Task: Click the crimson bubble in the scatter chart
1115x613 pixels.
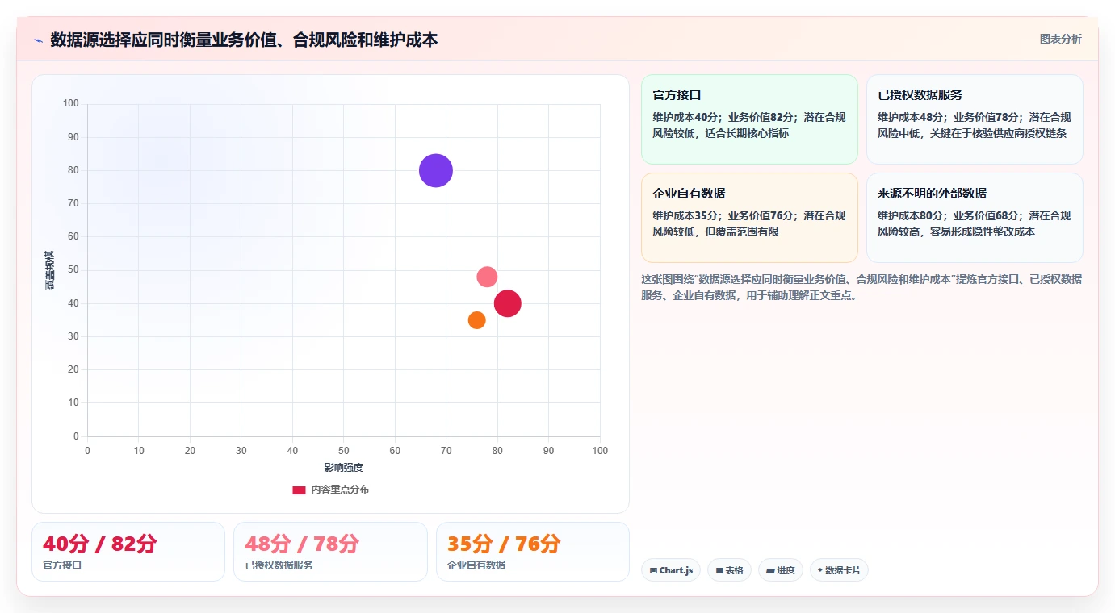Action: tap(507, 303)
